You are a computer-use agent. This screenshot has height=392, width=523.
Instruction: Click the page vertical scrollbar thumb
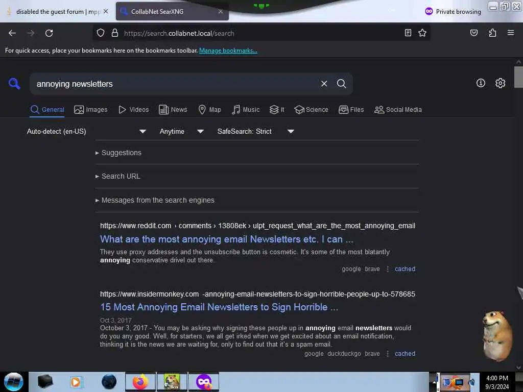point(518,77)
